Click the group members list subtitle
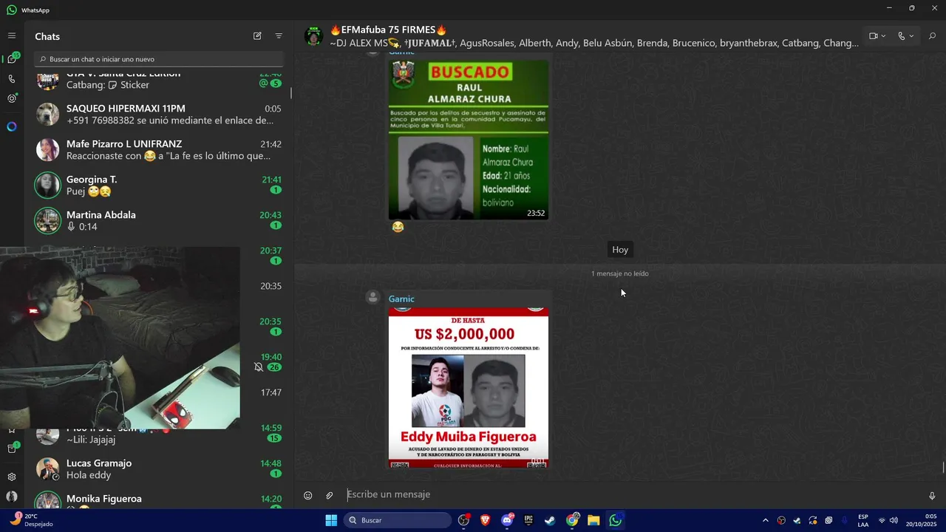946x532 pixels. pyautogui.click(x=594, y=43)
